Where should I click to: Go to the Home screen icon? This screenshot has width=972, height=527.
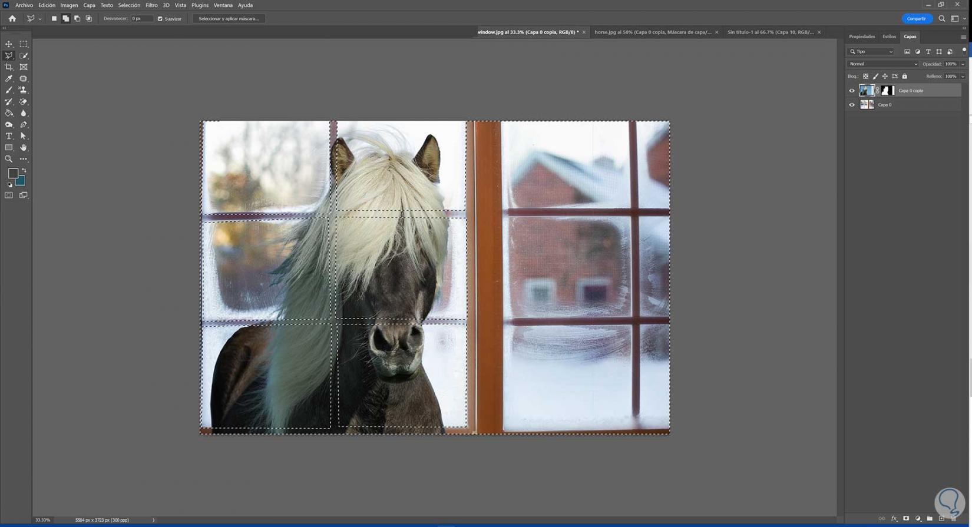[12, 19]
